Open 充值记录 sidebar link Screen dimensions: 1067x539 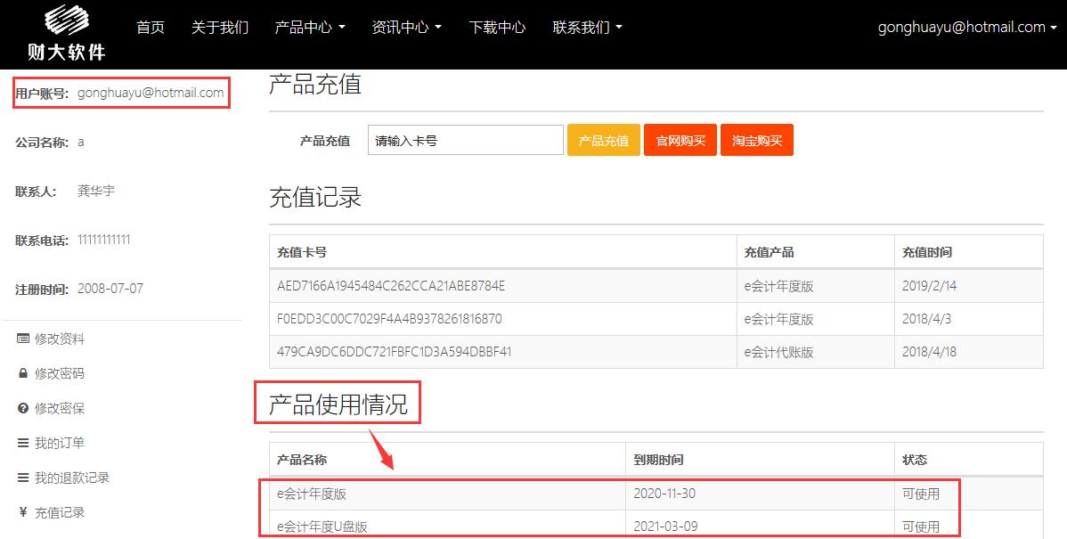tap(60, 512)
